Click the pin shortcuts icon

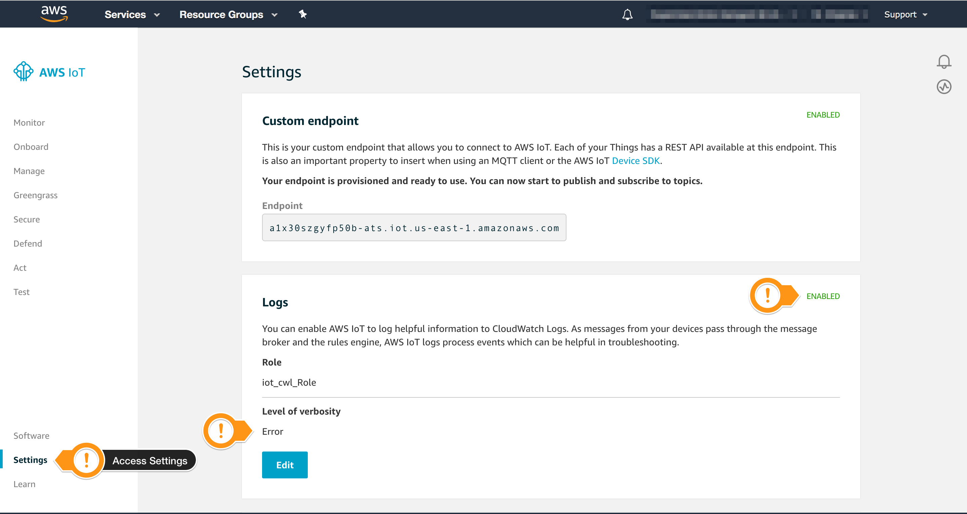click(302, 14)
